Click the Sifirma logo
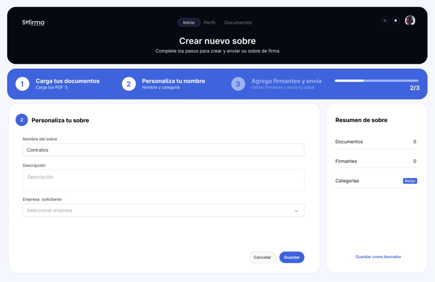 33,22
